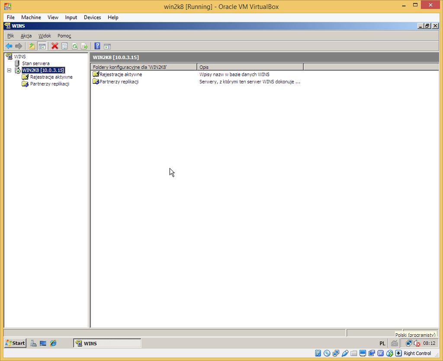Sort by 'Foldery konfiguracyjne' column header
443x361 pixels.
click(x=144, y=67)
